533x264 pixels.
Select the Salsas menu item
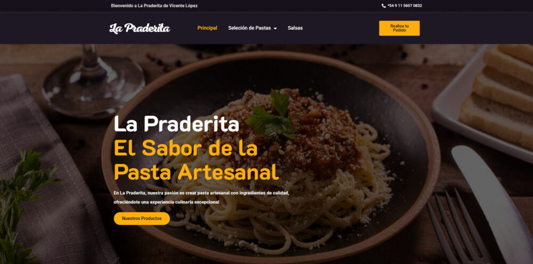pyautogui.click(x=295, y=28)
